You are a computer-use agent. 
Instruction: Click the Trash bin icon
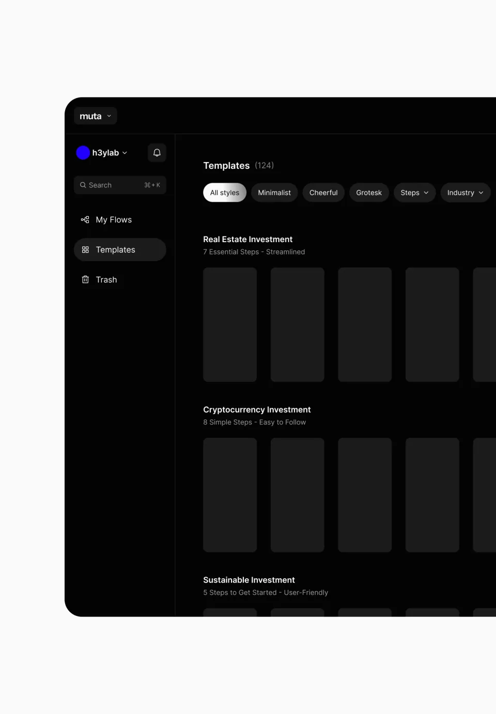pos(85,279)
